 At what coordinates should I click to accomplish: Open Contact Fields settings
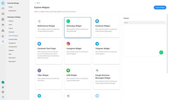13,39
